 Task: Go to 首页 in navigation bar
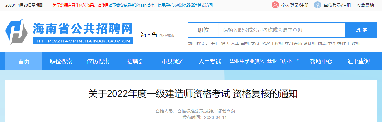[x=24, y=61]
